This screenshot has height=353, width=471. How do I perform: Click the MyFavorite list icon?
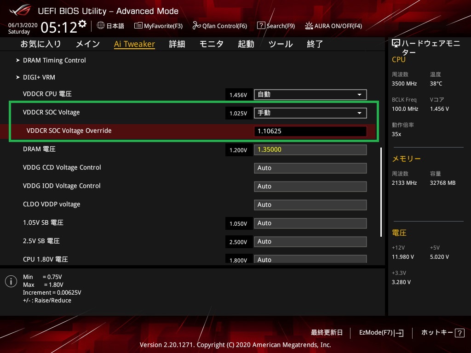pyautogui.click(x=138, y=26)
